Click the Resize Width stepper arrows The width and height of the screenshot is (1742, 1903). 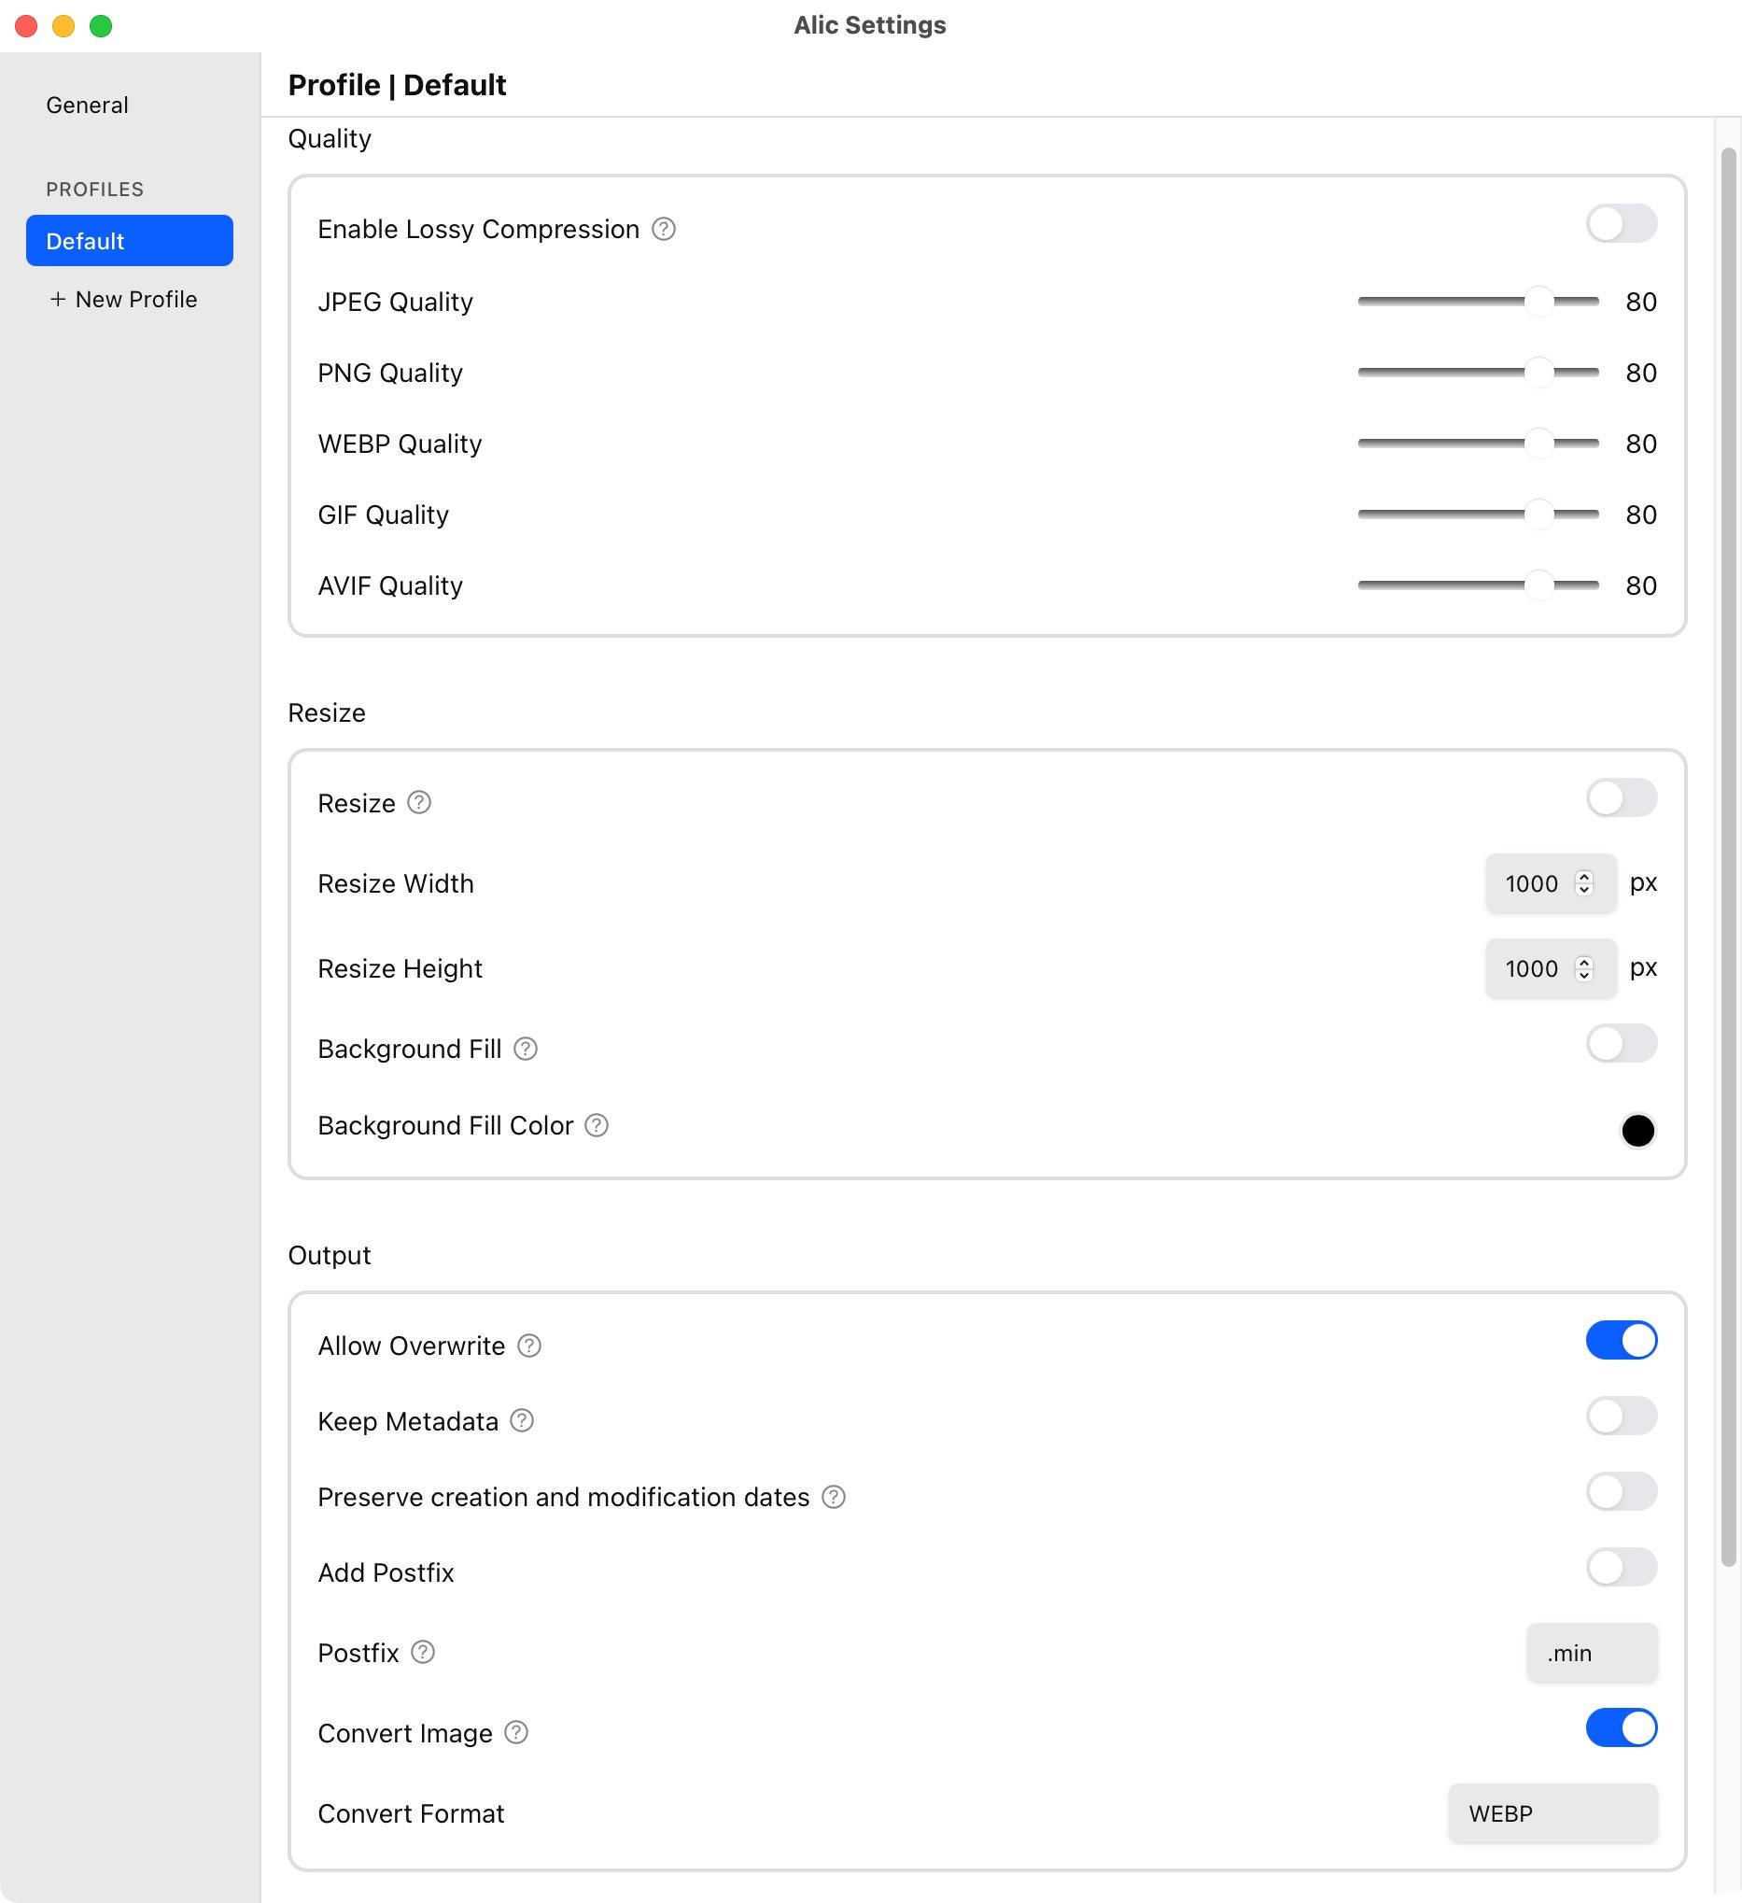pyautogui.click(x=1584, y=883)
